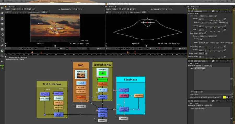This screenshot has width=235, height=124.
Task: Click the three-dots icon in left toolbar
Action: point(2,61)
